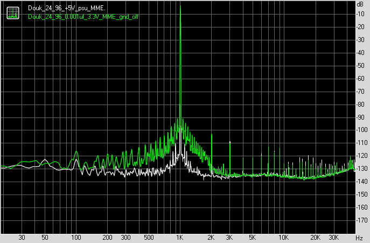
Task: Click the 100 Hz frequency axis label
Action: pyautogui.click(x=76, y=237)
